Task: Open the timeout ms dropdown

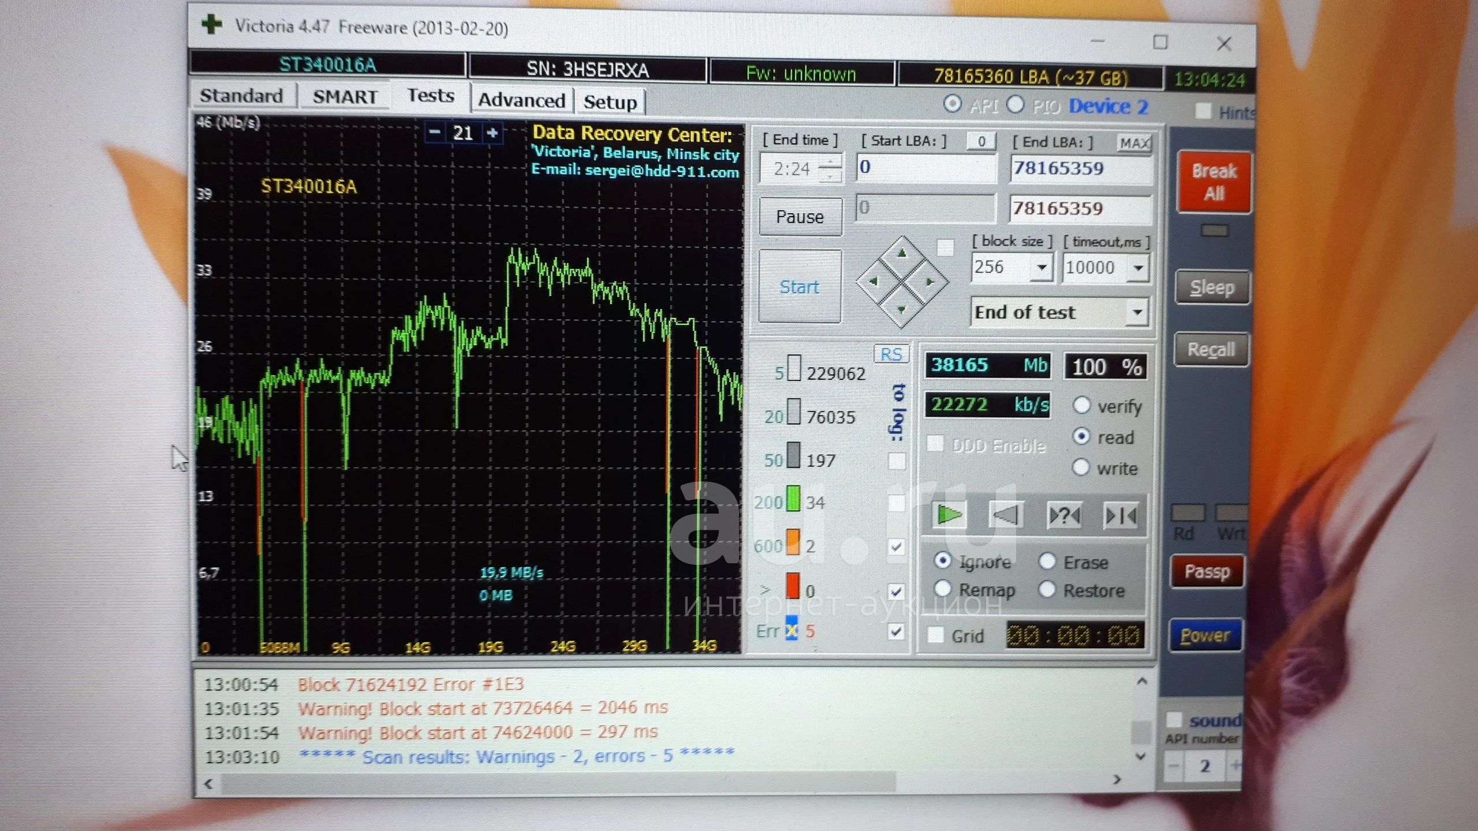Action: point(1139,268)
